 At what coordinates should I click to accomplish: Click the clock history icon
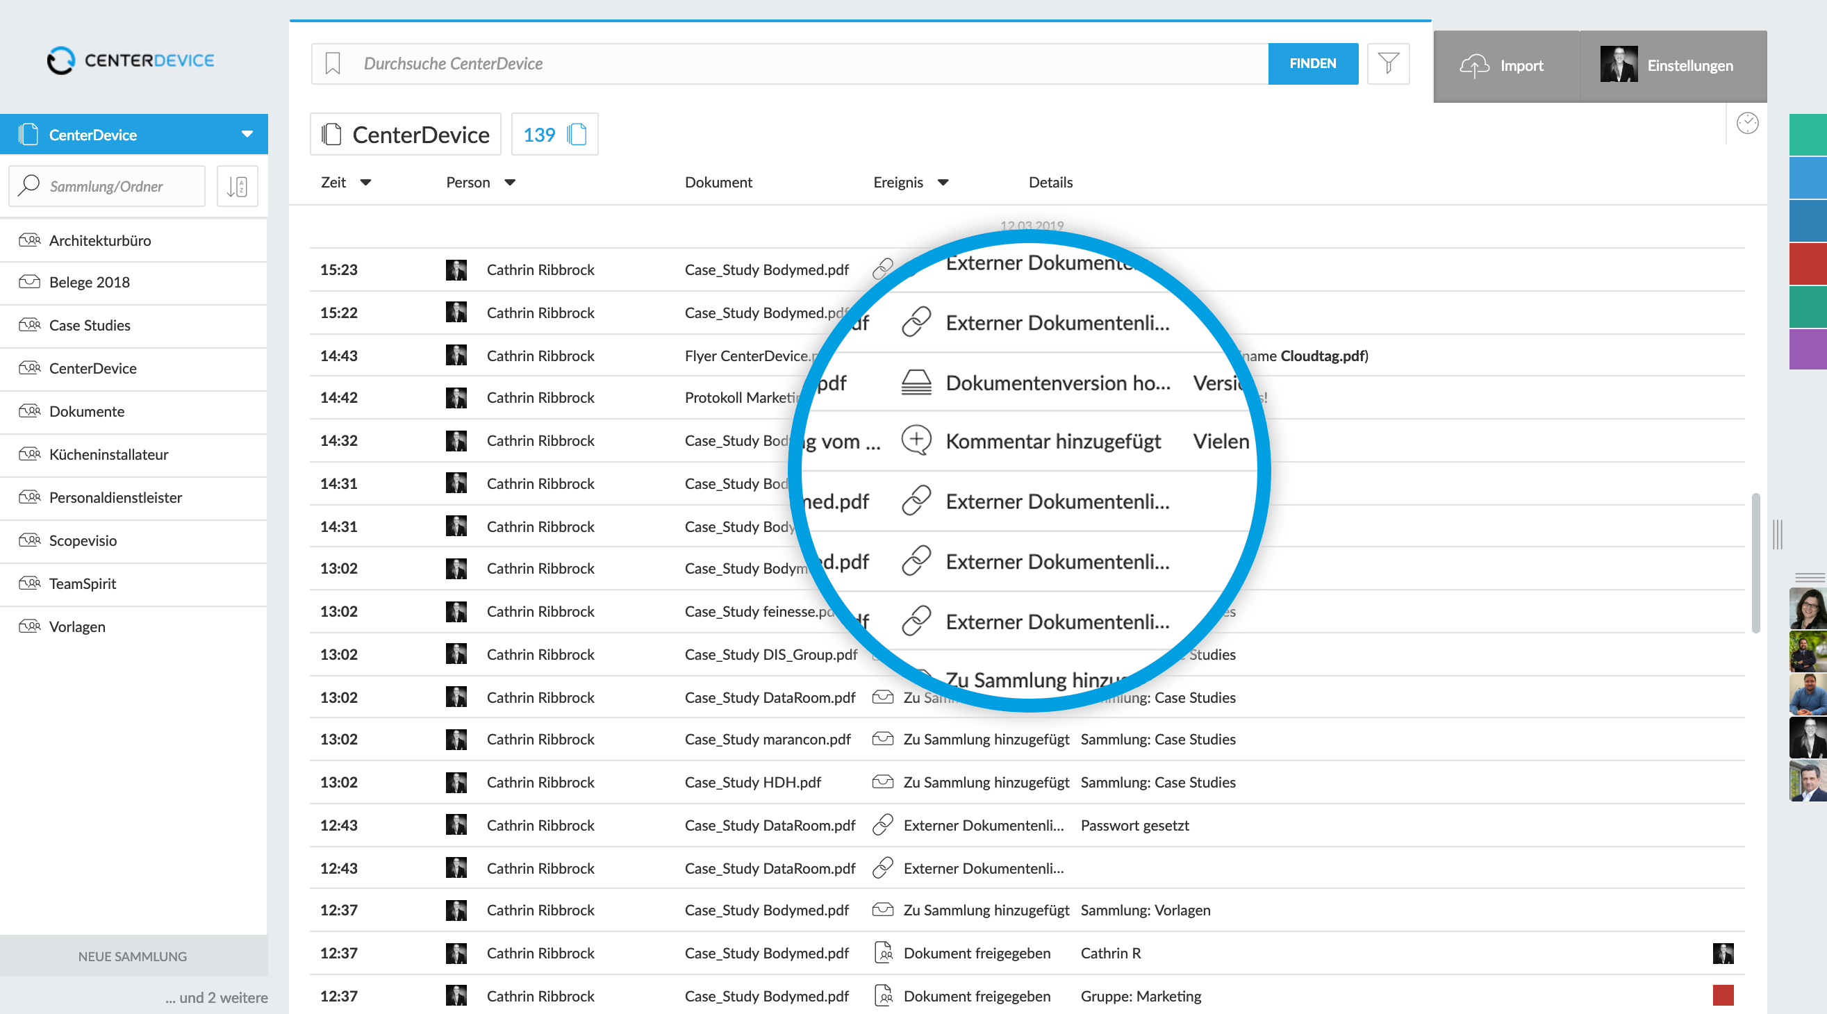pos(1747,124)
